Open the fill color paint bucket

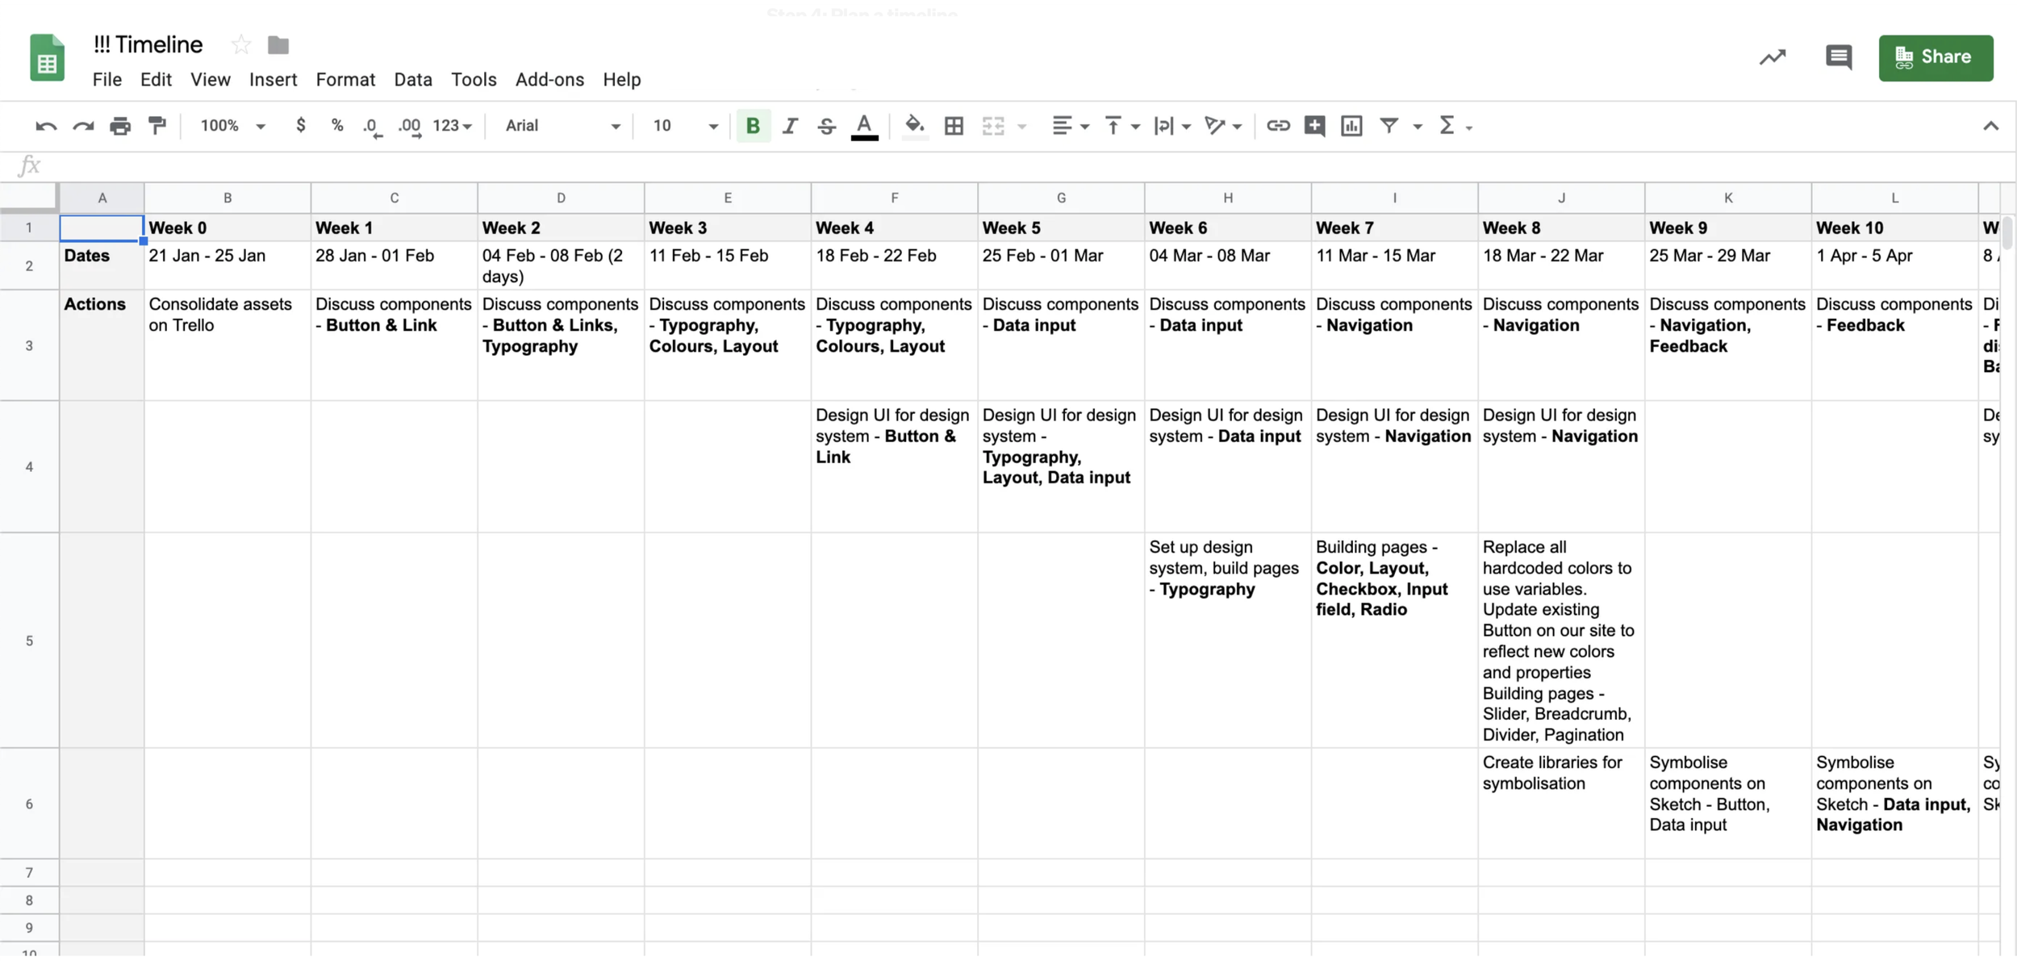(914, 126)
